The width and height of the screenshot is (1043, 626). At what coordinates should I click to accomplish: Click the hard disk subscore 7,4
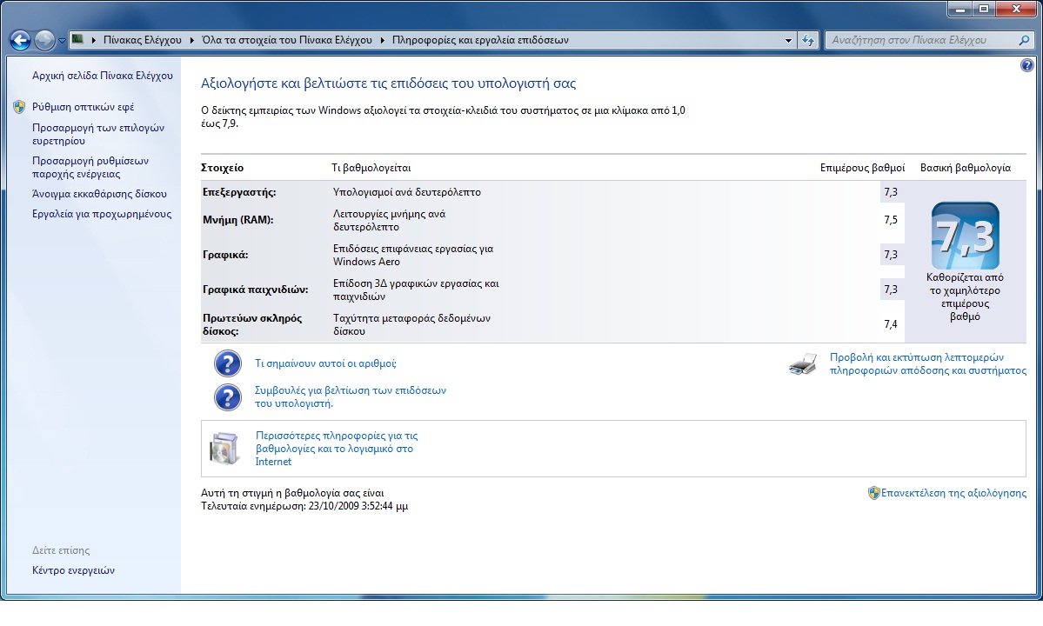[891, 324]
